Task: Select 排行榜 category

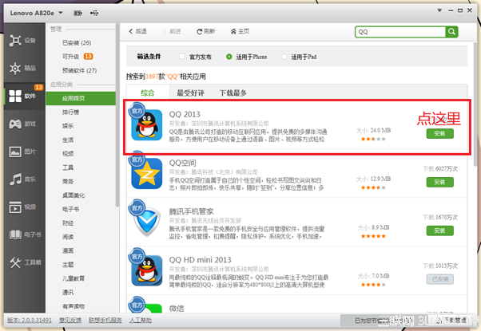Action: (x=71, y=112)
